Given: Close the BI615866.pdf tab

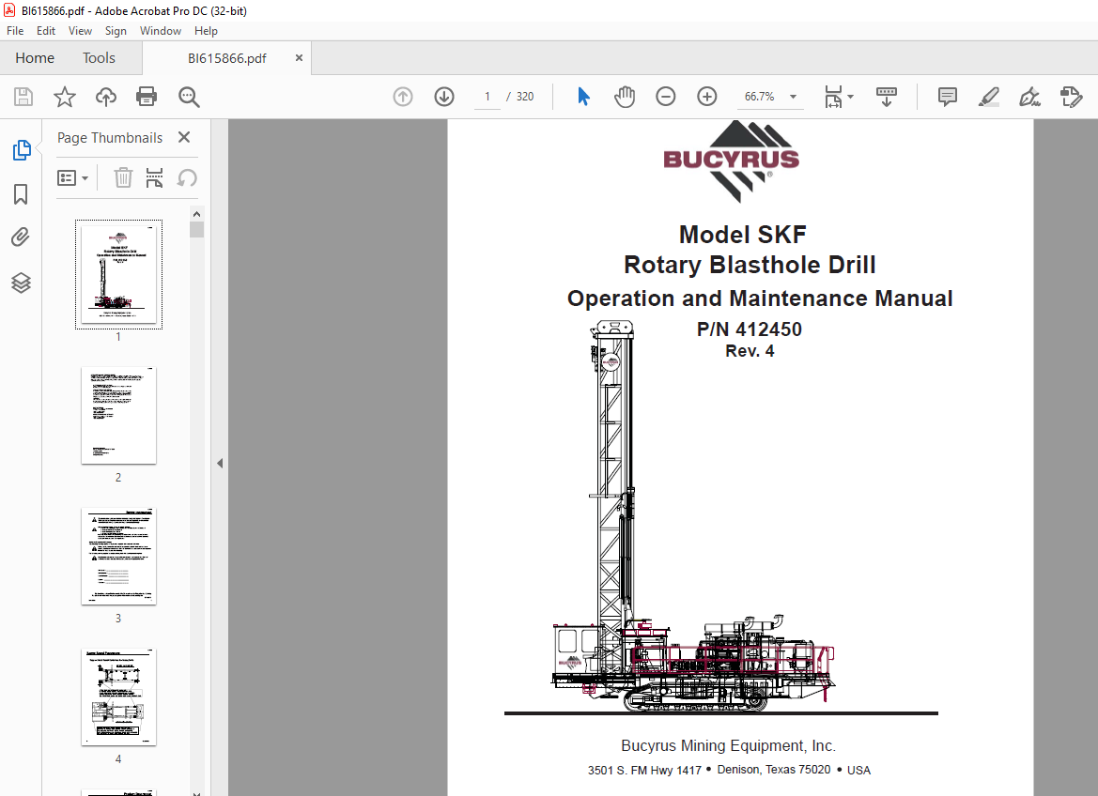Looking at the screenshot, I should 299,58.
